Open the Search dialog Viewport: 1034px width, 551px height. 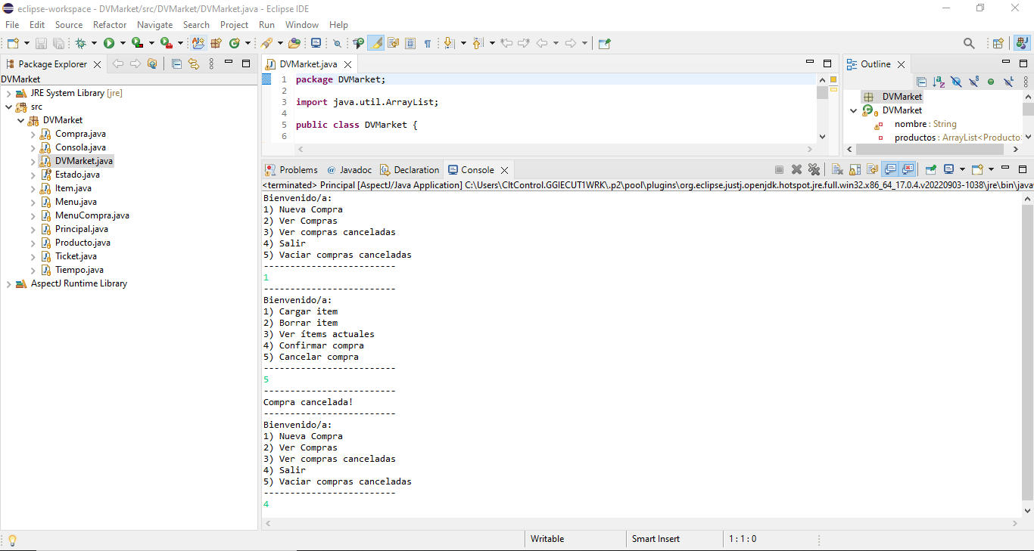coord(970,43)
